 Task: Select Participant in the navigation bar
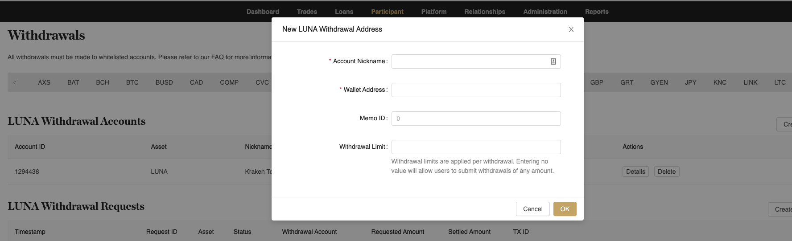click(x=387, y=12)
